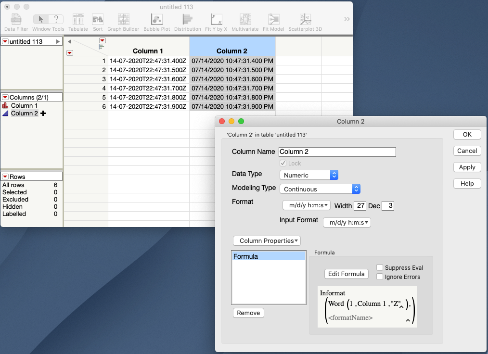Open the Numeric data type dropdown
Screen dimensions: 488x354
(x=308, y=175)
